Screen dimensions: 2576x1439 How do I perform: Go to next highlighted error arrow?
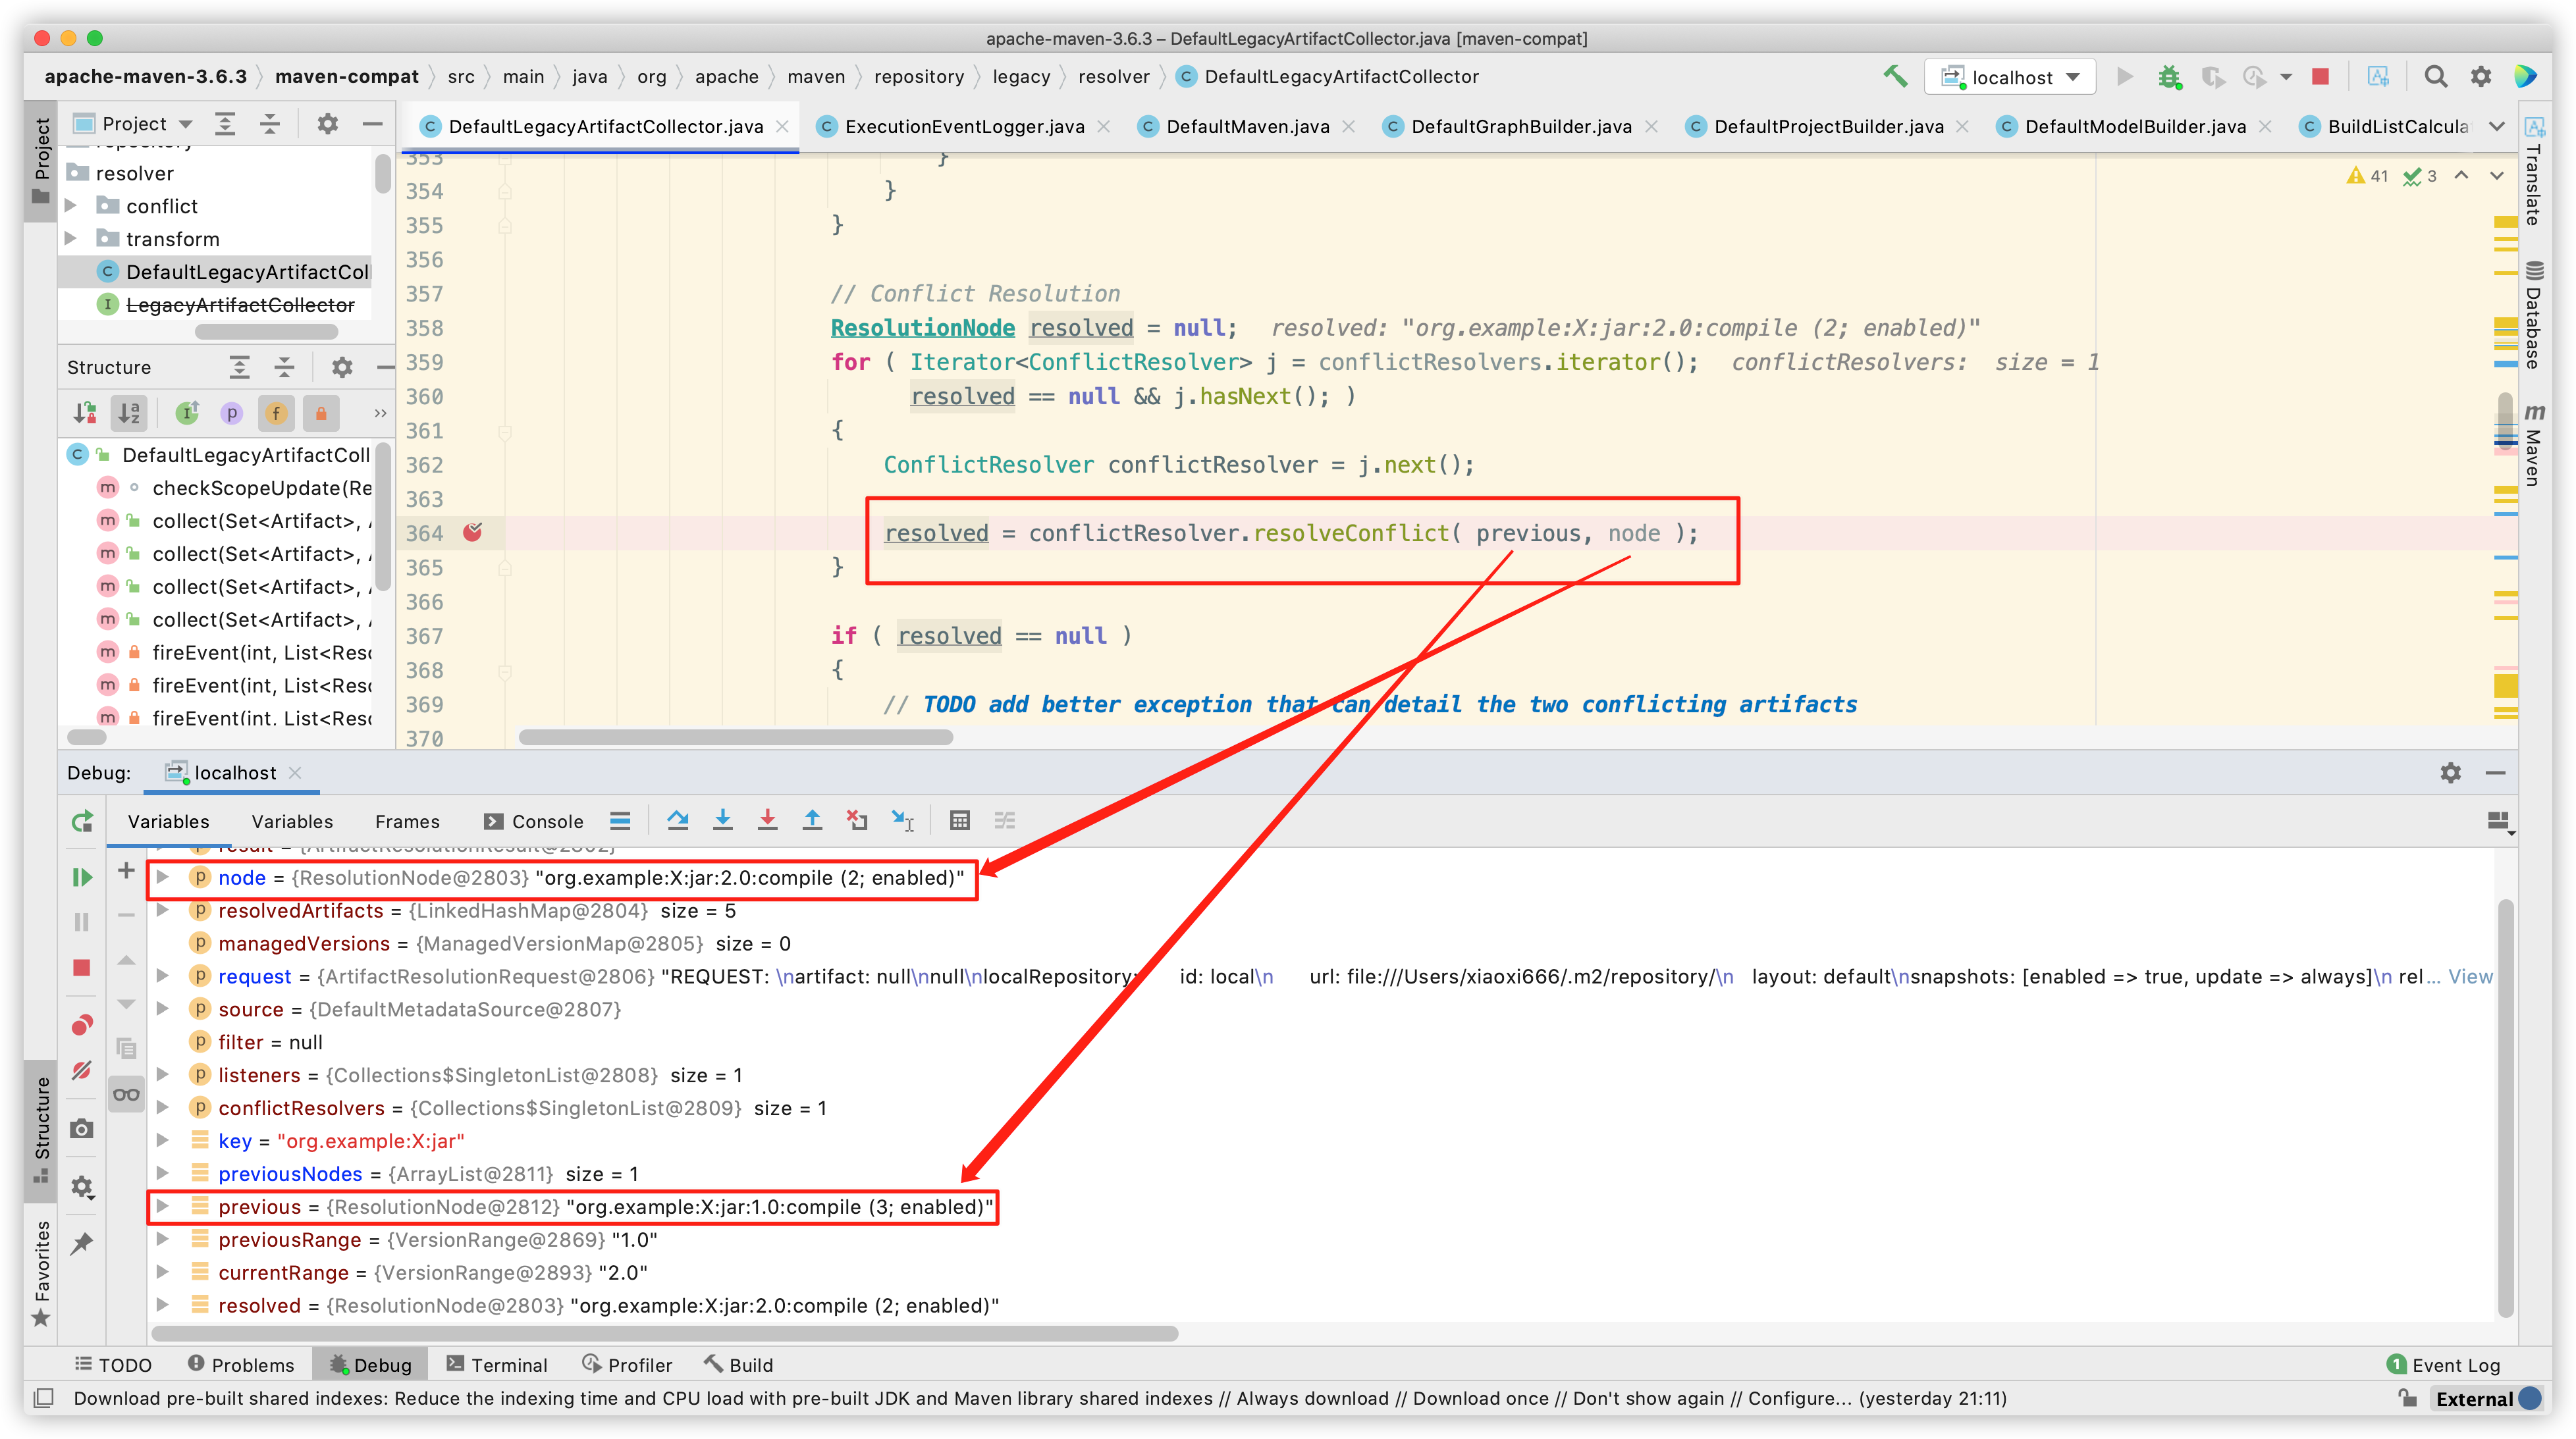(x=2497, y=175)
